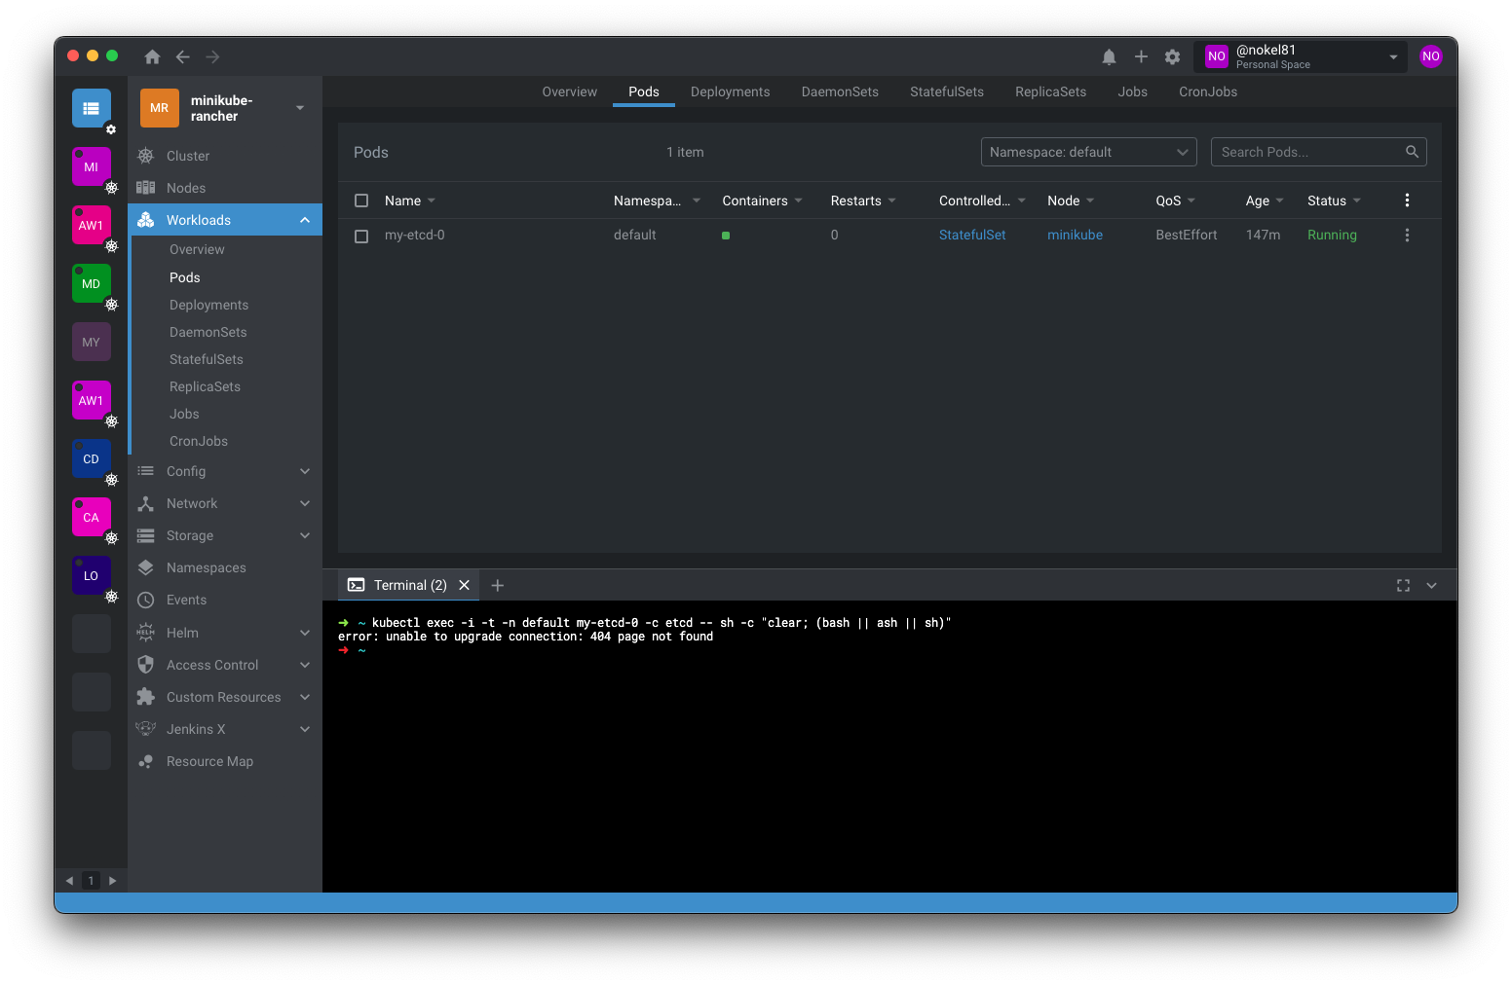
Task: Open the Jenkins X pirate icon
Action: (145, 729)
